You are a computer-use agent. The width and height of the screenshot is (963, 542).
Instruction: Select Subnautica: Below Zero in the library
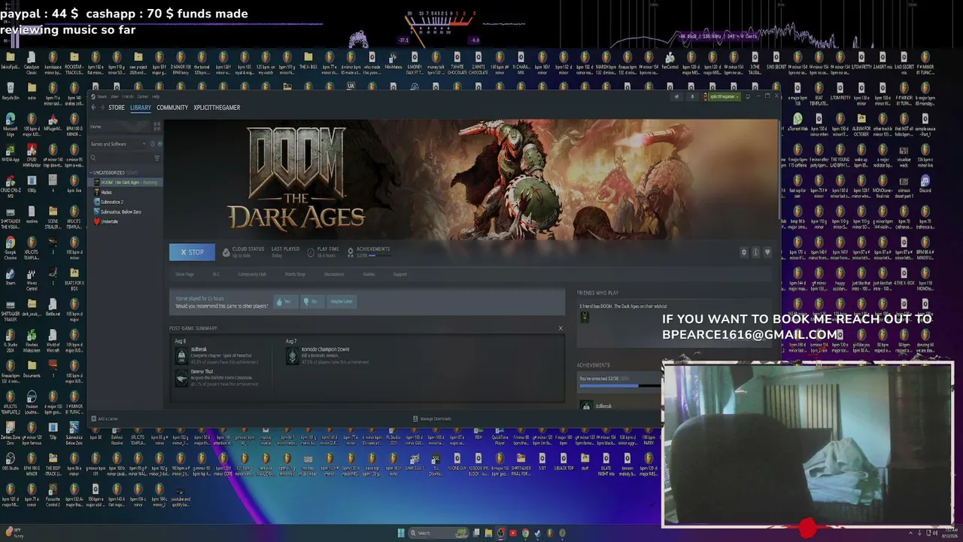pos(120,212)
